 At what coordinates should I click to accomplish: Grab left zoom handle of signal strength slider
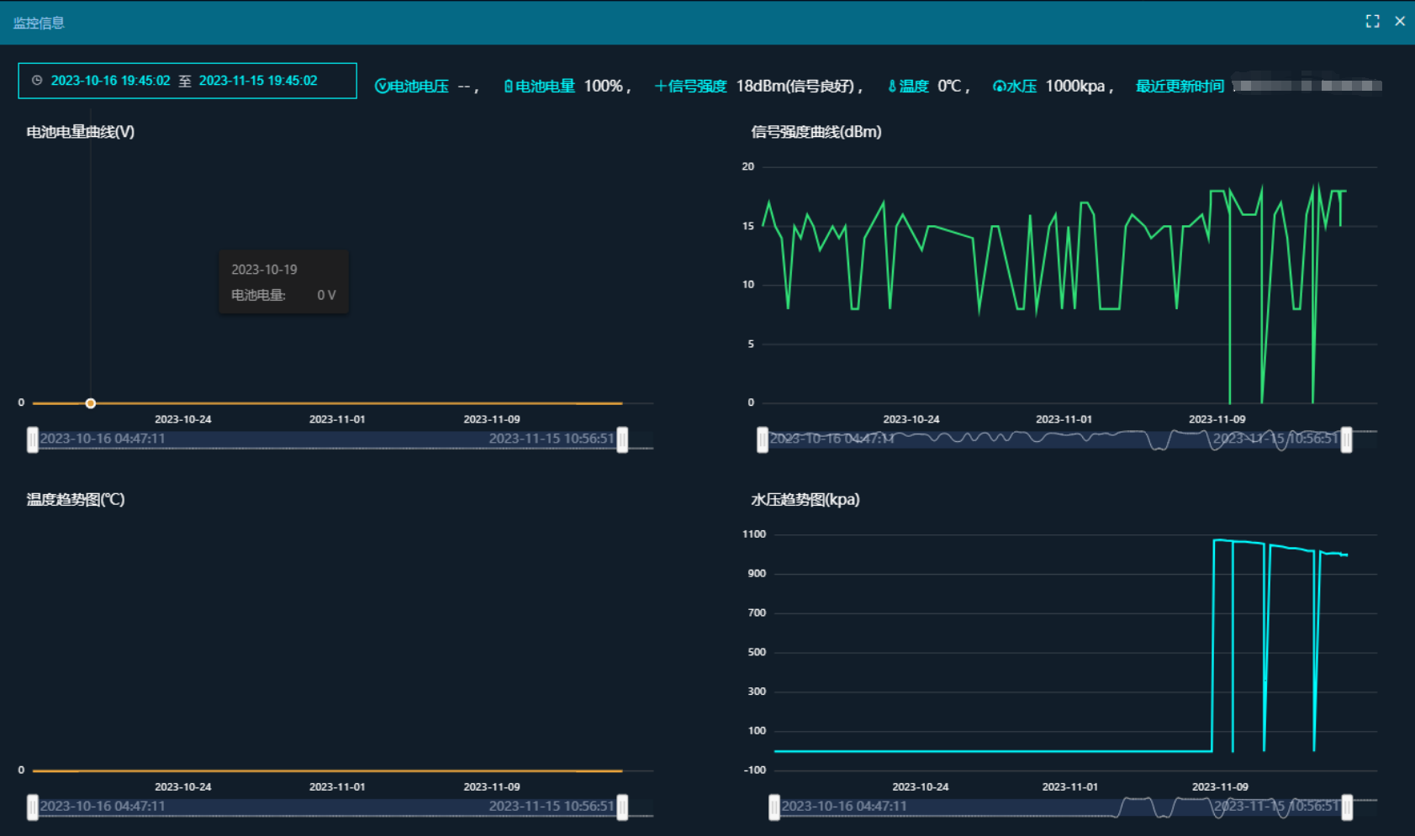[763, 439]
